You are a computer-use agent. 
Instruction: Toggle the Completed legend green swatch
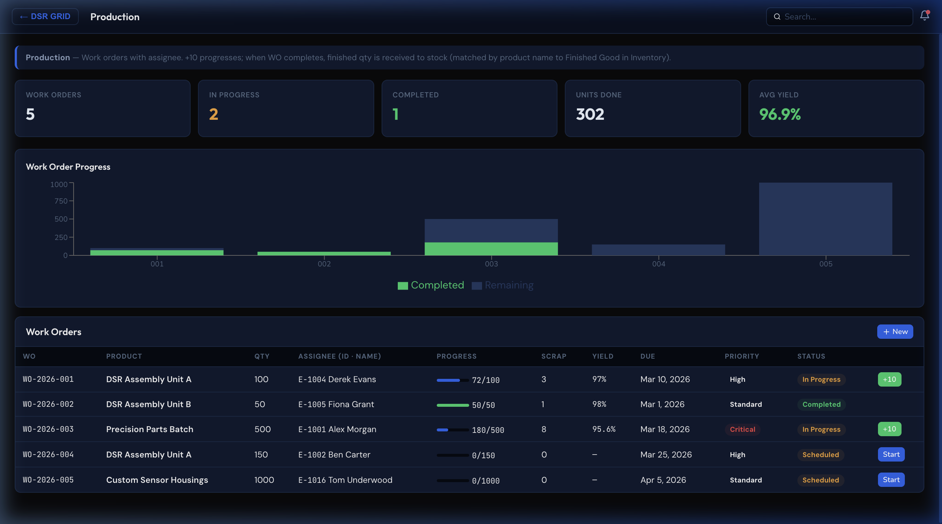click(x=403, y=286)
